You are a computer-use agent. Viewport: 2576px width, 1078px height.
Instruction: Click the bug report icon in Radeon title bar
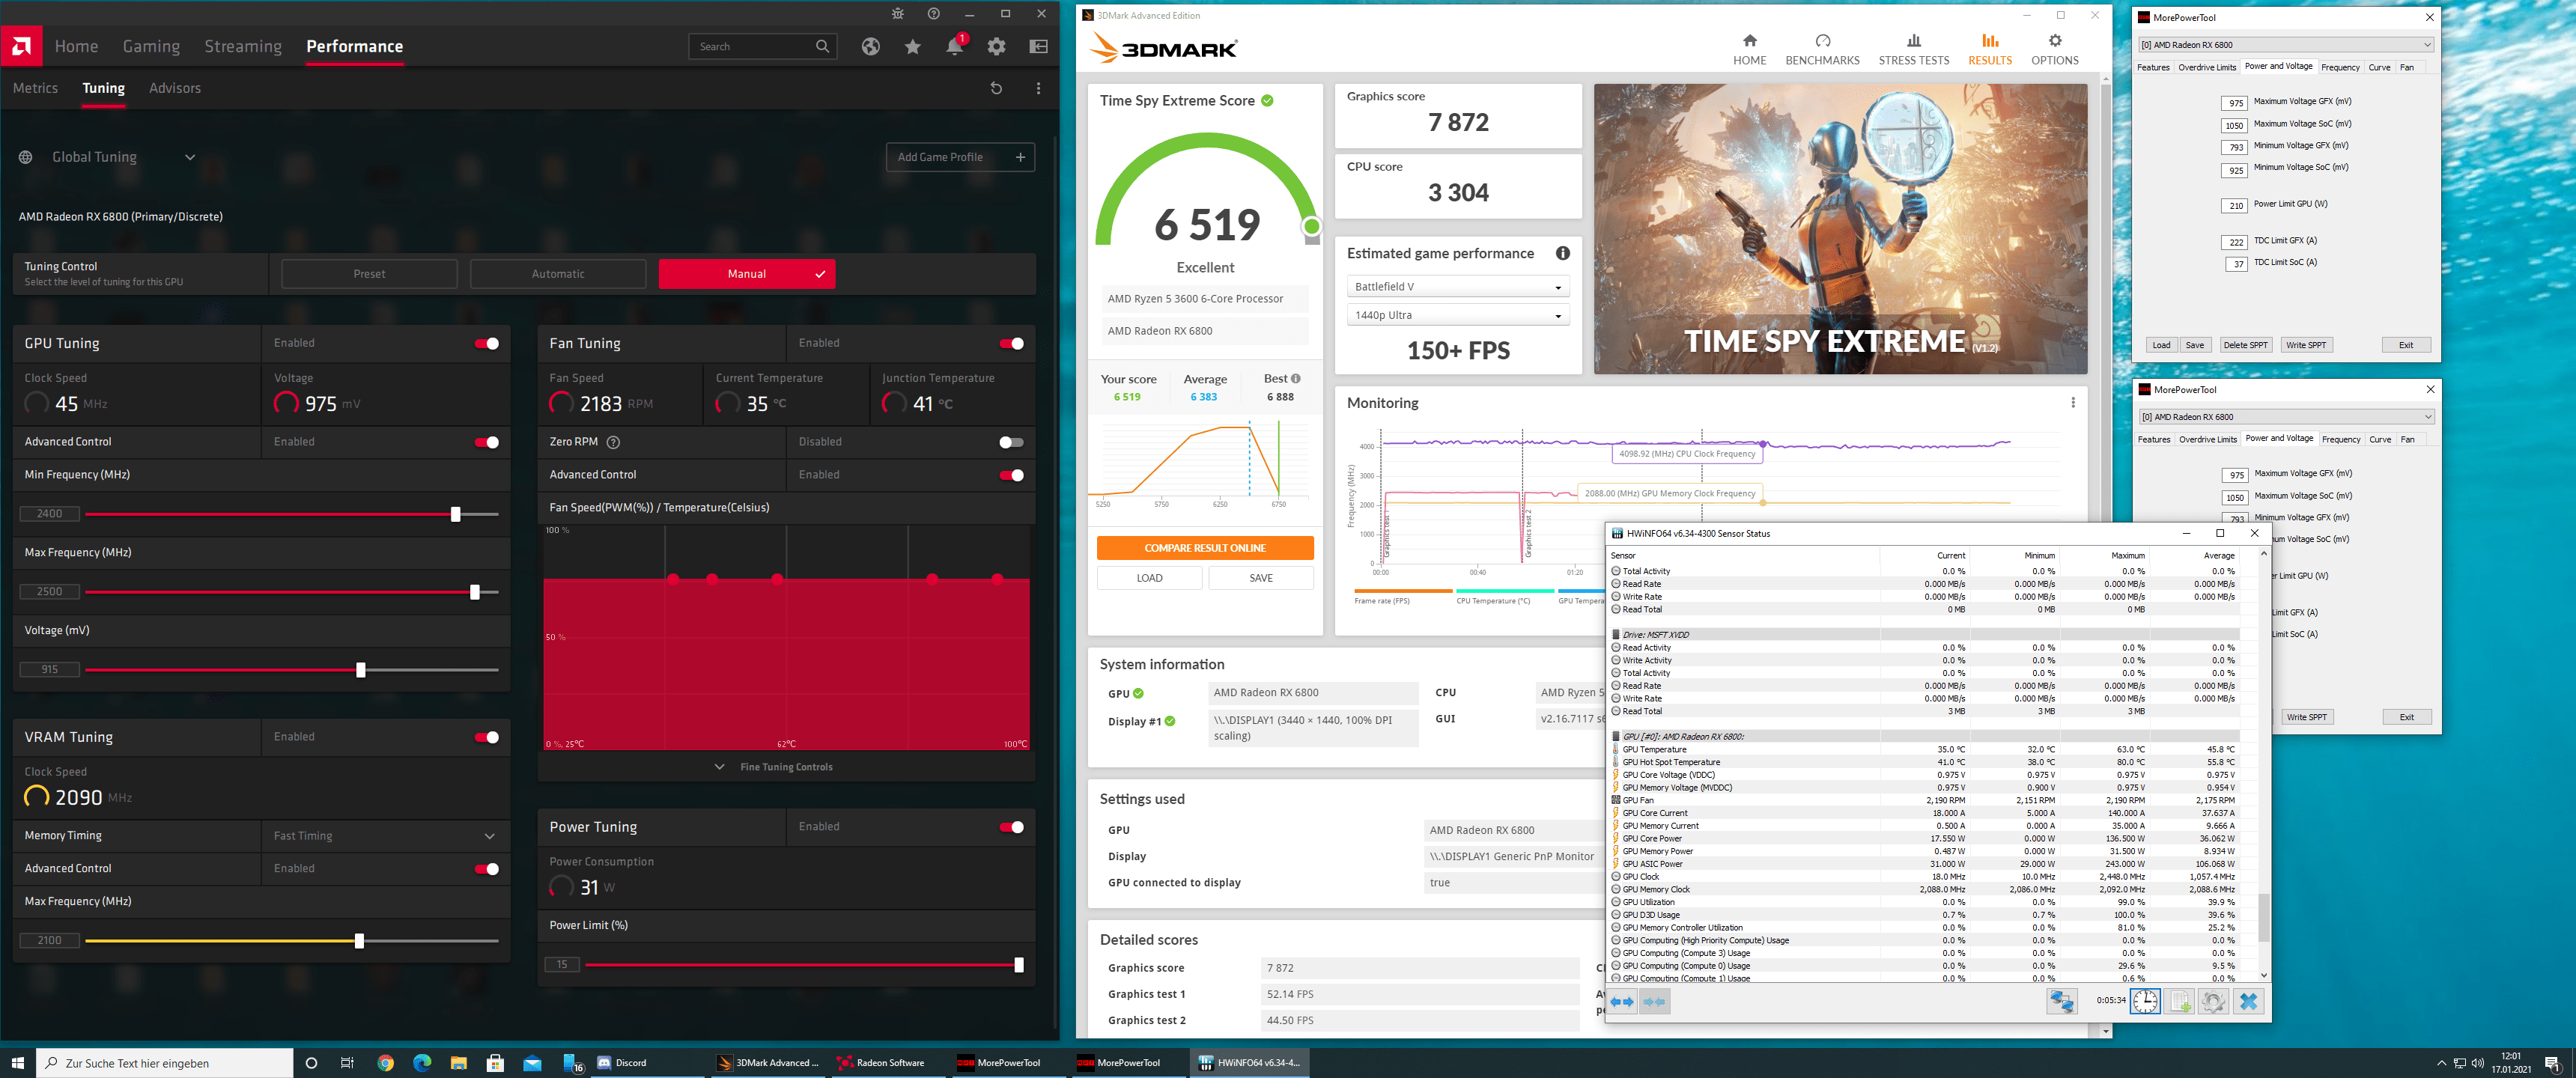click(x=898, y=14)
